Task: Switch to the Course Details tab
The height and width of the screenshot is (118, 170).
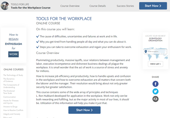Action: (x=98, y=6)
